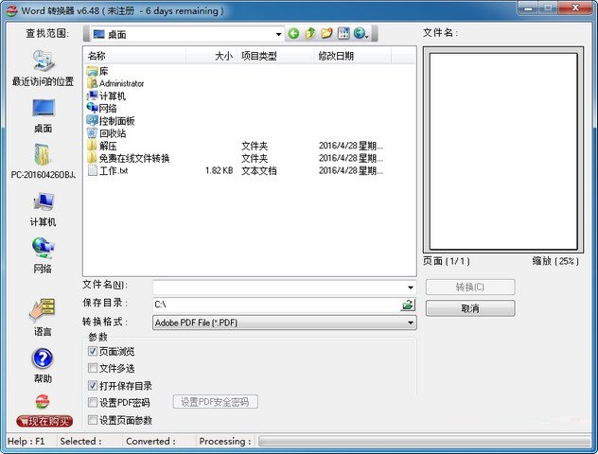598x454 pixels.
Task: Click the Converted status bar entry
Action: tap(150, 442)
